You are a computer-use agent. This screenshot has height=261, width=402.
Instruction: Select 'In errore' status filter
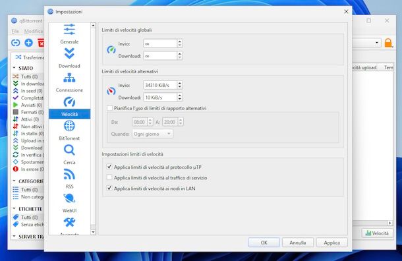(28, 169)
